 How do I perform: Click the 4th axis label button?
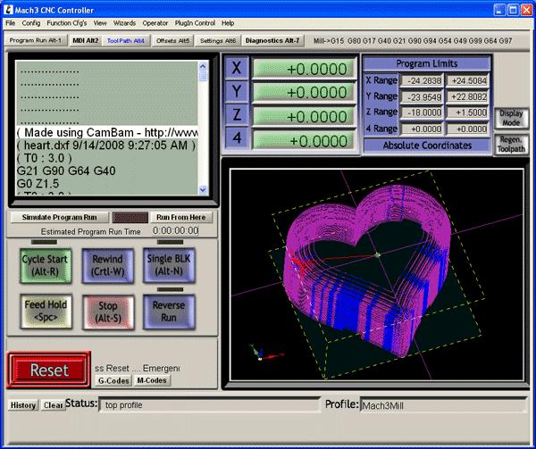click(x=237, y=138)
